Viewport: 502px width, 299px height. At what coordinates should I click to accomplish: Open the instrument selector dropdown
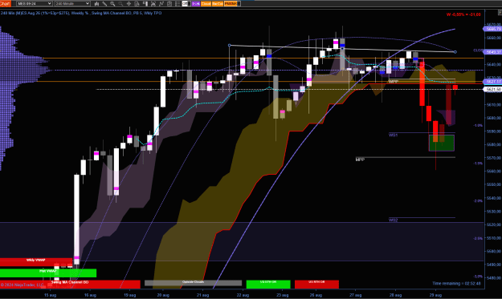click(34, 3)
